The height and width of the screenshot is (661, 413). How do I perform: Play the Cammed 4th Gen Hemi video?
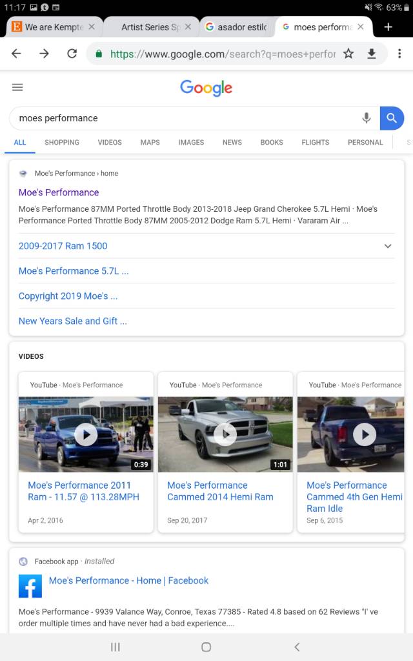point(364,434)
